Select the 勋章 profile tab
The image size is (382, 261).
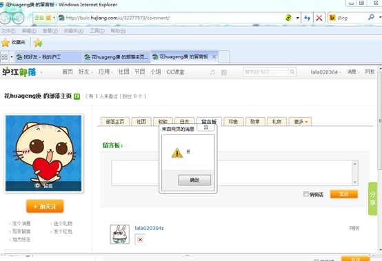(255, 121)
